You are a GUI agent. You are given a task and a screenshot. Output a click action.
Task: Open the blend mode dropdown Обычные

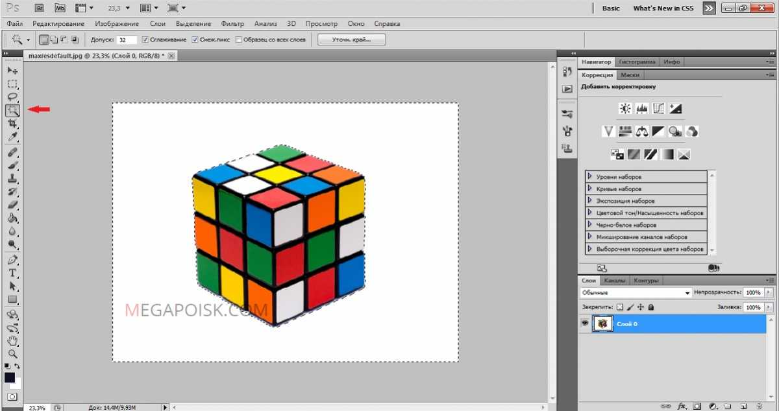coord(636,293)
